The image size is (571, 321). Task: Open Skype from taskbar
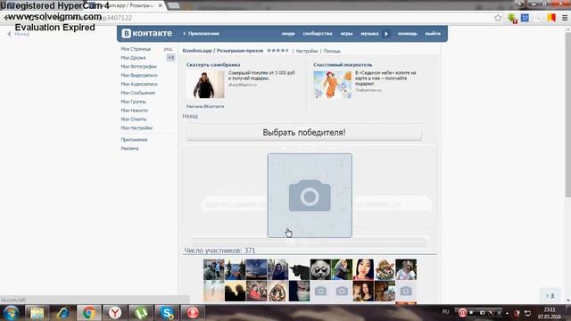[167, 313]
